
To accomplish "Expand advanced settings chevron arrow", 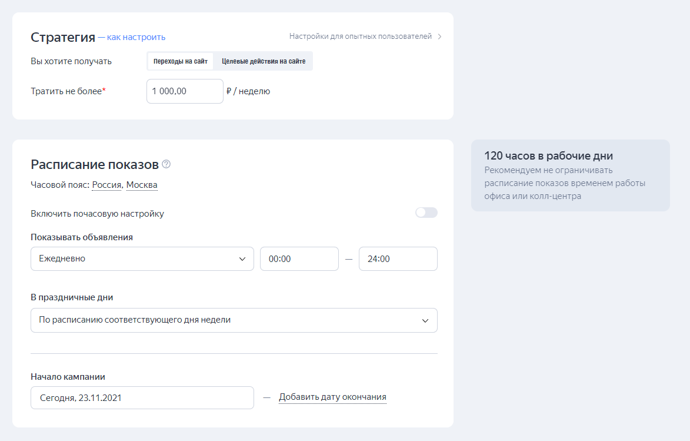I will click(x=439, y=37).
